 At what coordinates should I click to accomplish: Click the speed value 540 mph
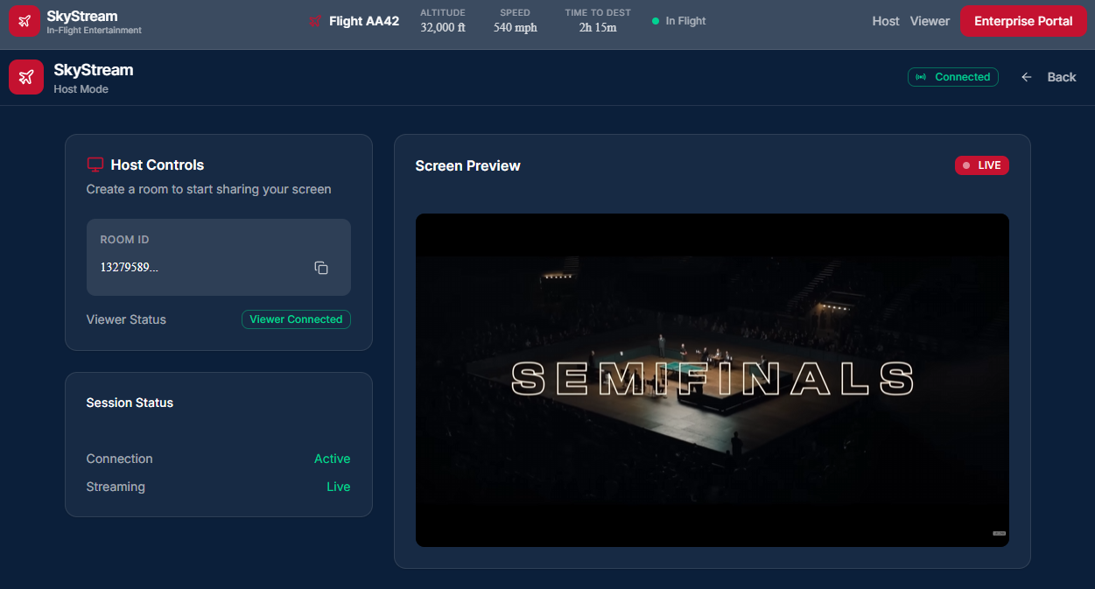(516, 27)
